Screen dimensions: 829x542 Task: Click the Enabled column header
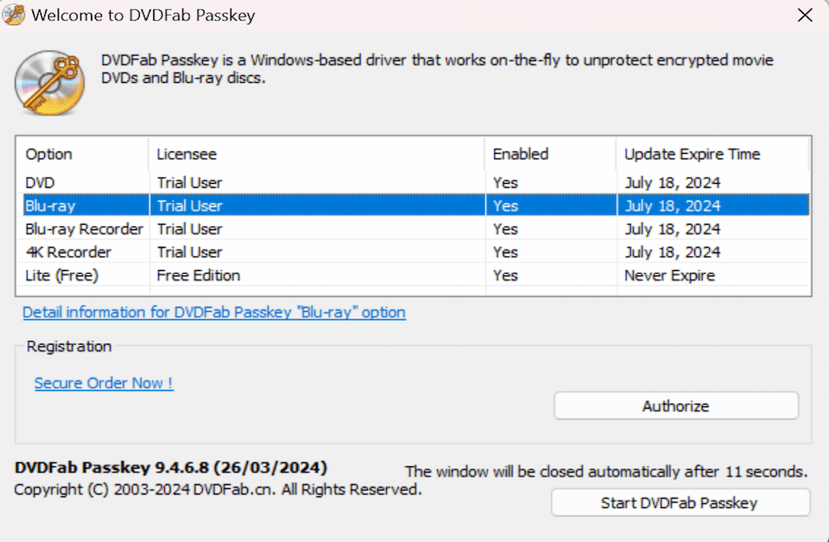pos(520,154)
